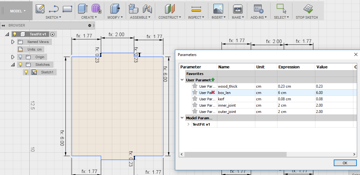
Task: Open the CONSTRUCT menu
Action: [x=170, y=17]
